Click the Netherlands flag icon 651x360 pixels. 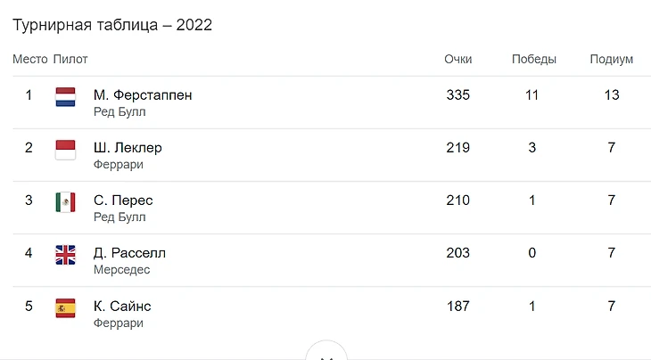[66, 97]
